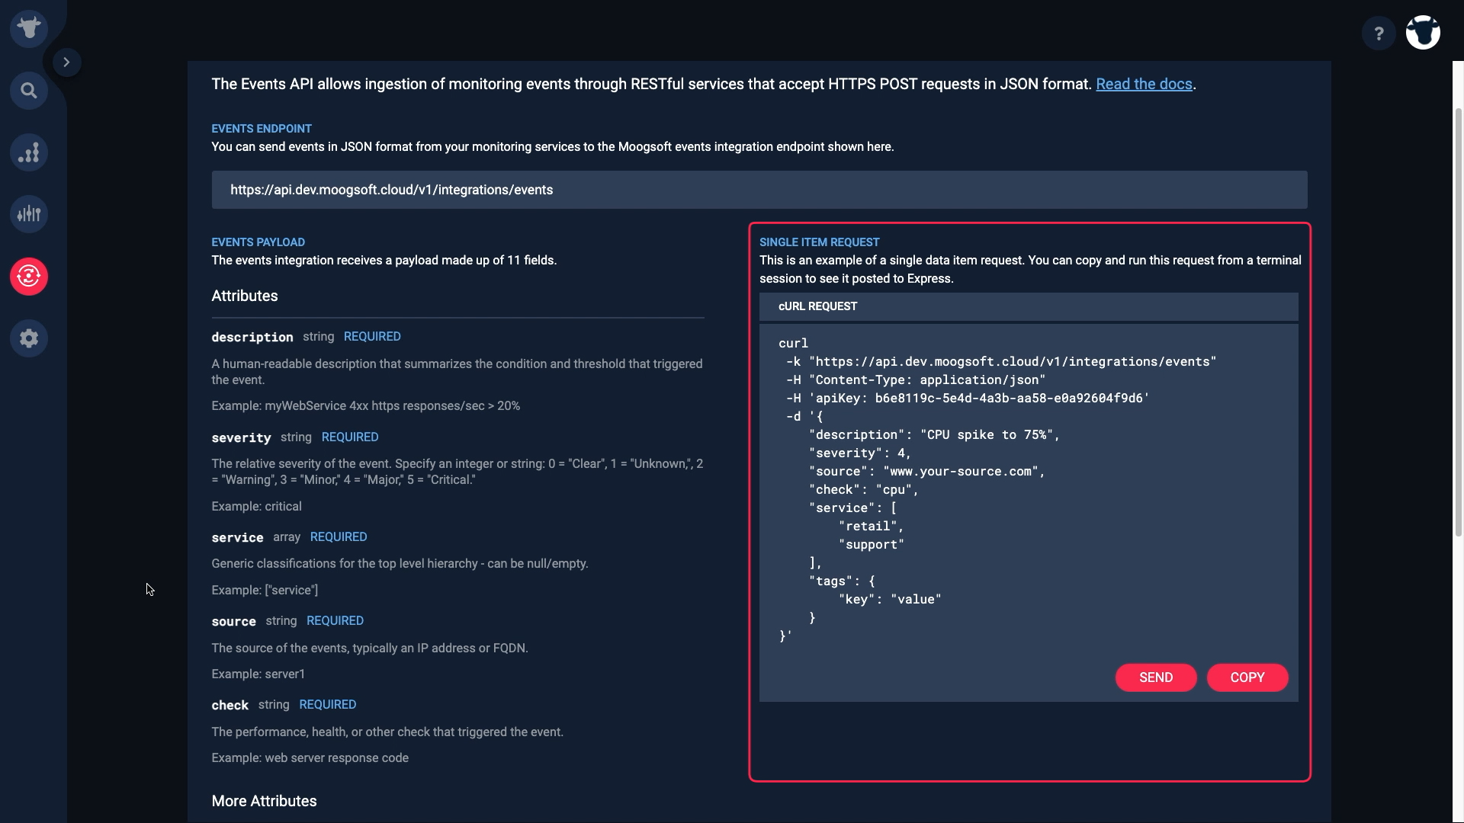Click the EVENTS PAYLOAD heading
1464x823 pixels.
[258, 242]
